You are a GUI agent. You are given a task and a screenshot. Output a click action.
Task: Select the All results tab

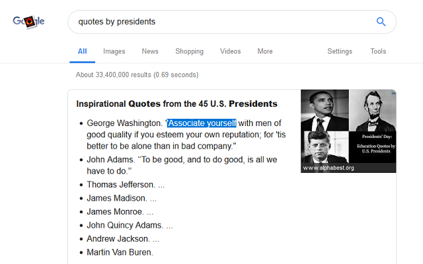click(x=82, y=51)
